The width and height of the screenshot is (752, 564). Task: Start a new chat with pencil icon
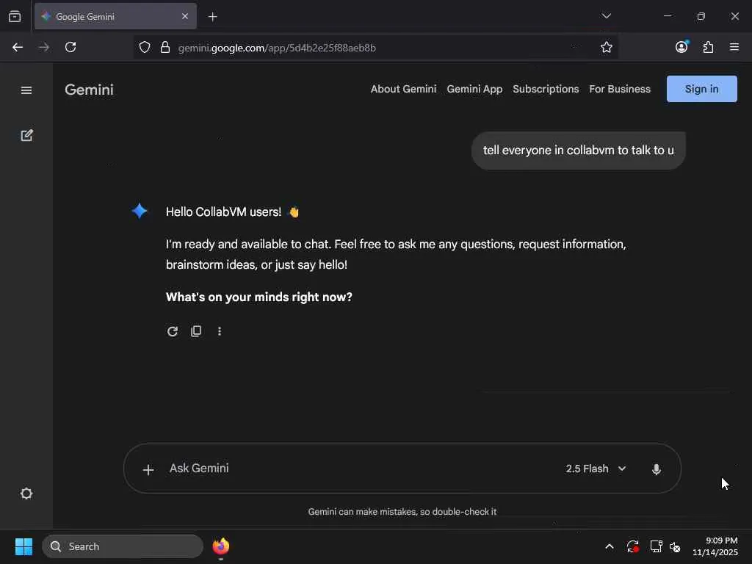(x=27, y=135)
